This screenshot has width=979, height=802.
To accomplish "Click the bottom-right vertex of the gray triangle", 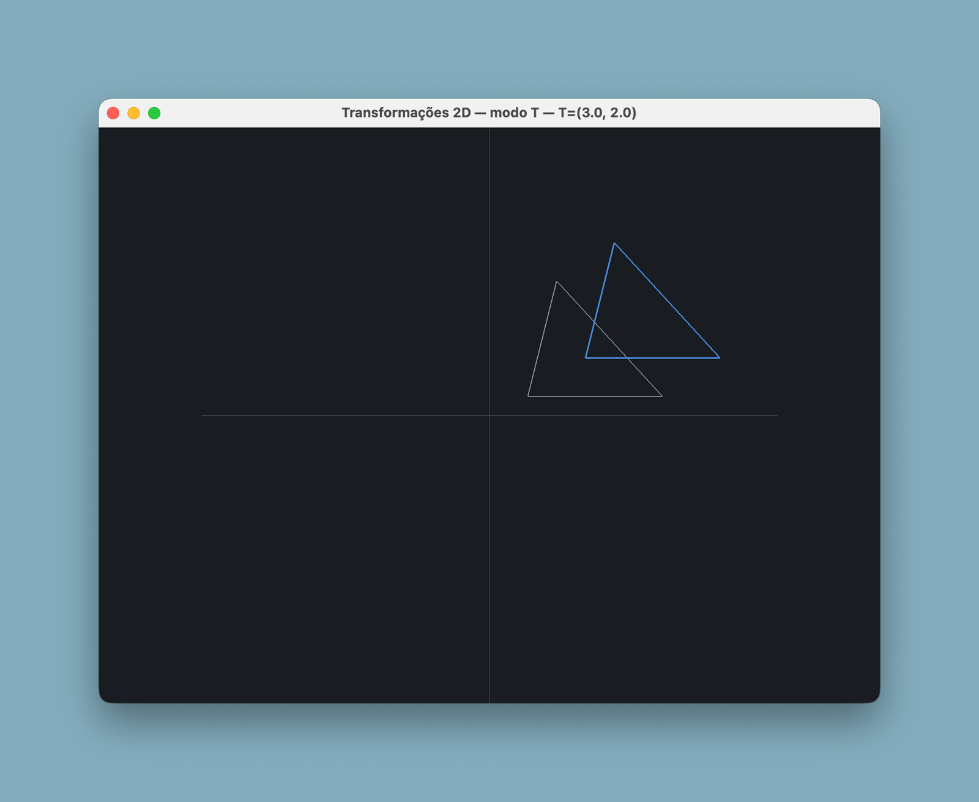I will (x=662, y=396).
